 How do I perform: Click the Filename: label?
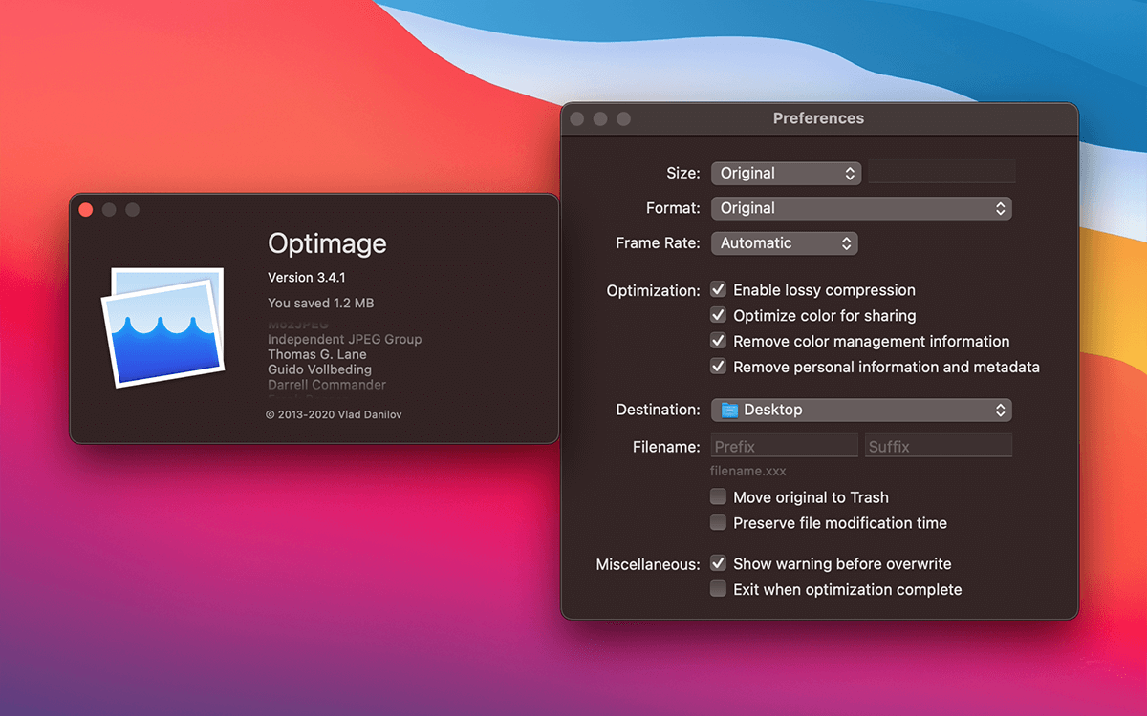coord(666,446)
